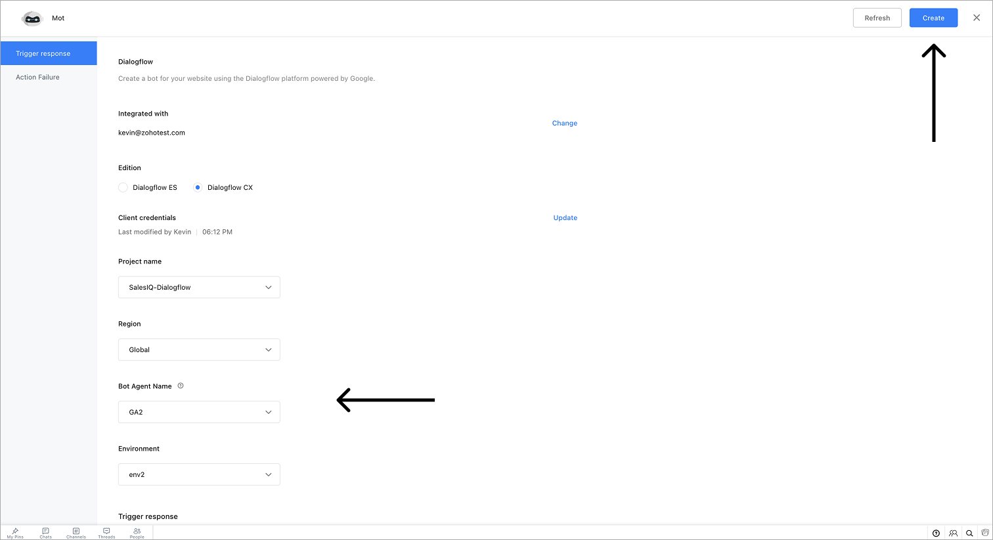Click the Bot Agent Name info icon

coord(181,386)
